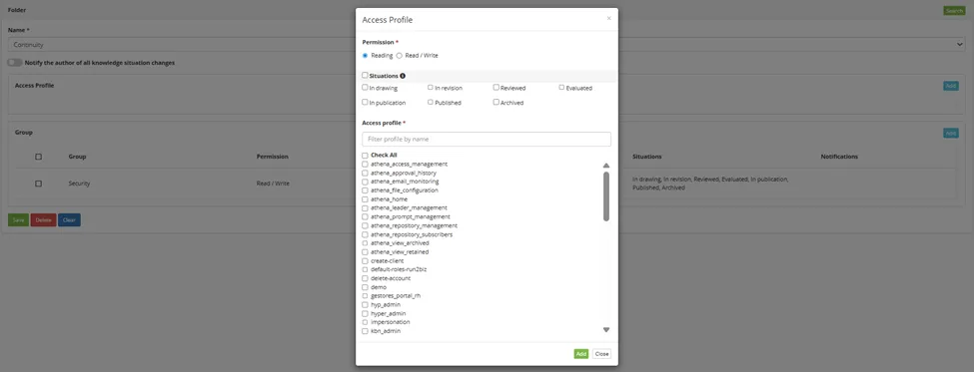Select athena_prompt_management profile

pyautogui.click(x=366, y=217)
